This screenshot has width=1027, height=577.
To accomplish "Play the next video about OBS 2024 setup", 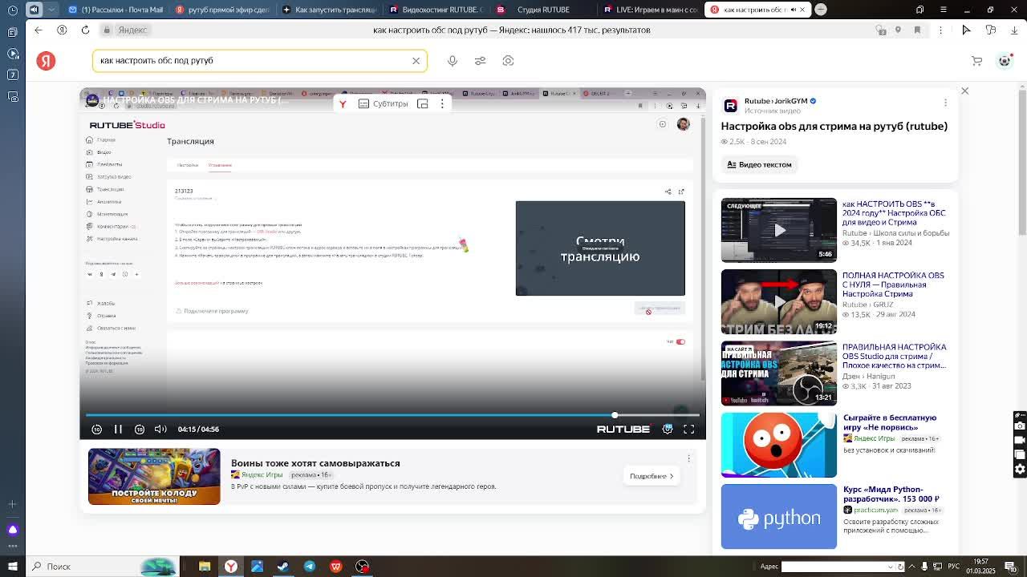I will [x=778, y=230].
